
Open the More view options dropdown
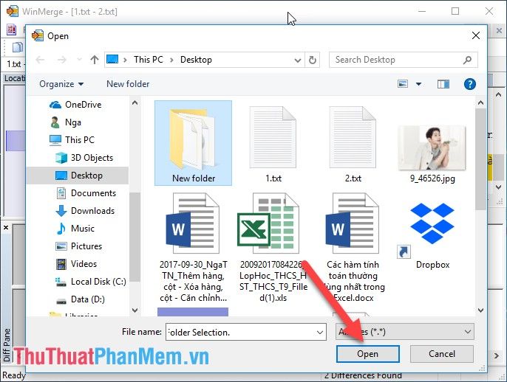pos(419,84)
